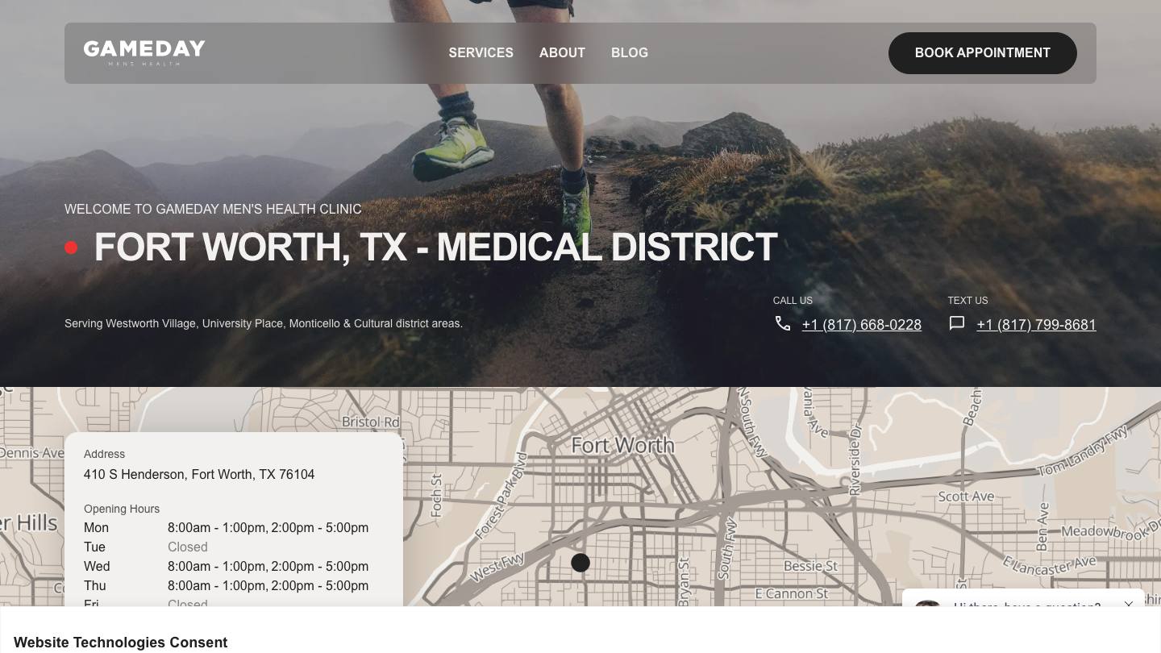Open the Services menu

[481, 52]
